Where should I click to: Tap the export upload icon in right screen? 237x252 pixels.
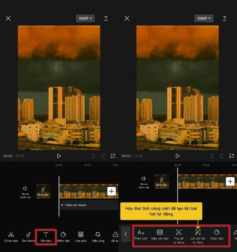click(224, 18)
